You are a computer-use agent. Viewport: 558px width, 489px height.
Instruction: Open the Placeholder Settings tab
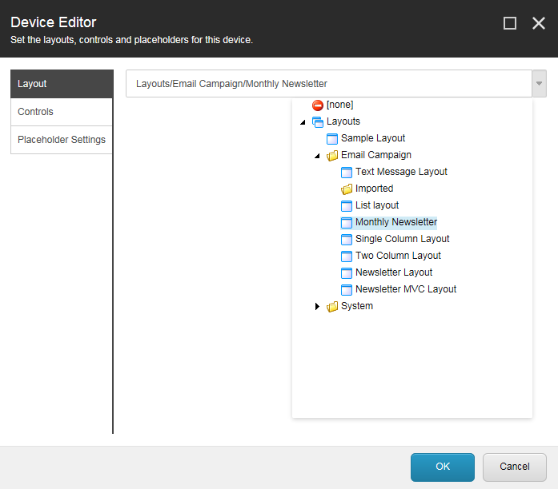pos(62,140)
